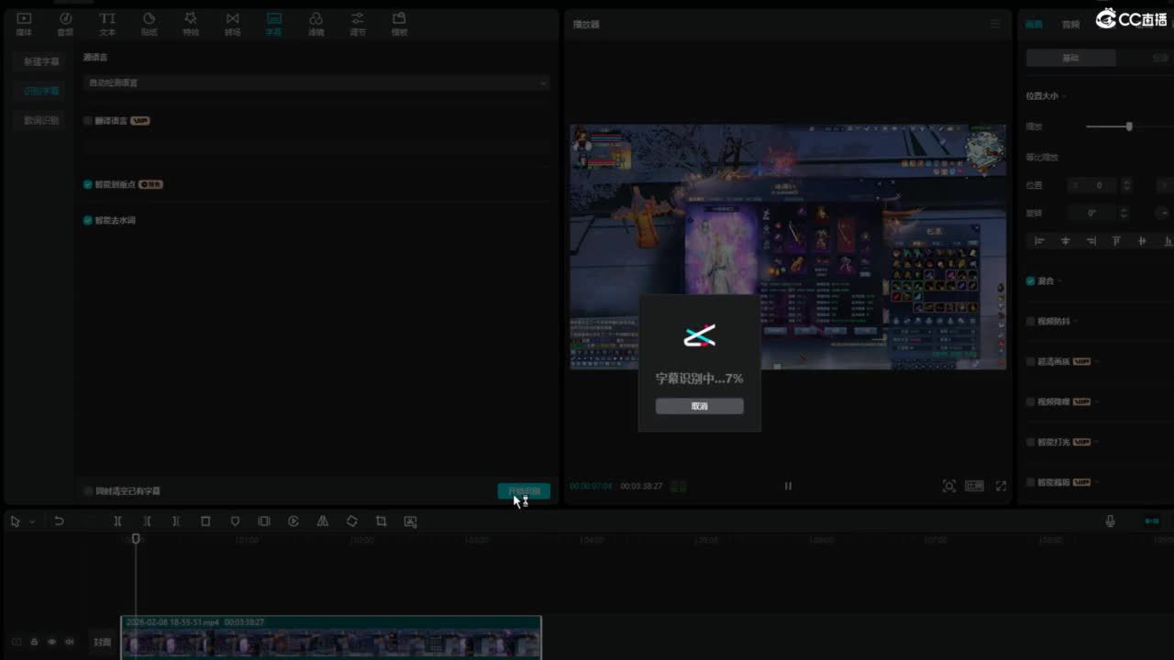This screenshot has height=660, width=1174.
Task: Collapse the 位置大小 section
Action: pos(1063,96)
